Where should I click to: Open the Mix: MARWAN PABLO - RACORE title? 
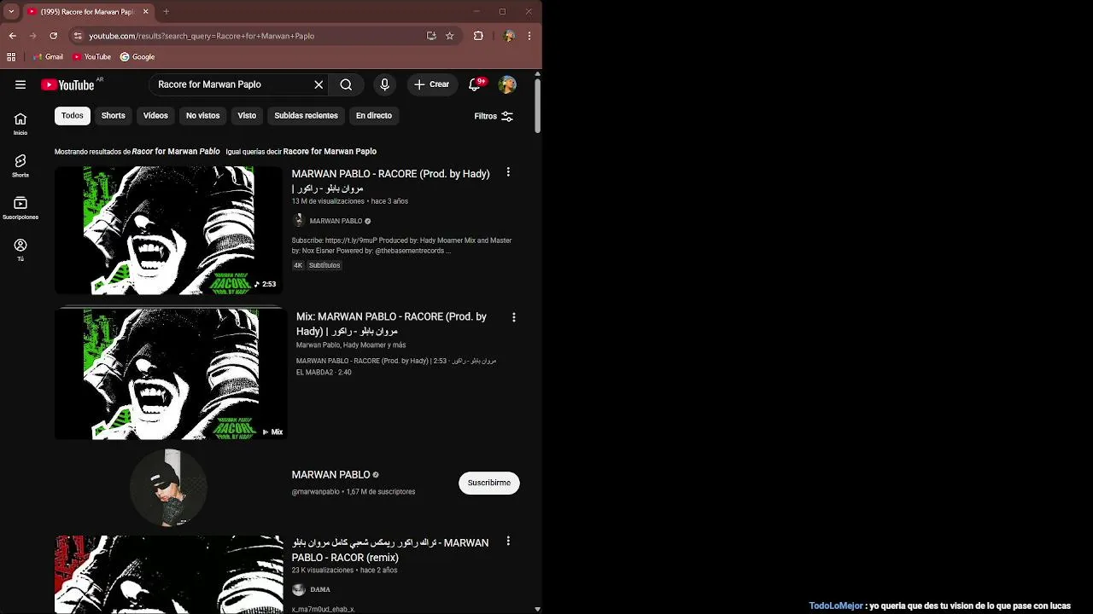(391, 324)
